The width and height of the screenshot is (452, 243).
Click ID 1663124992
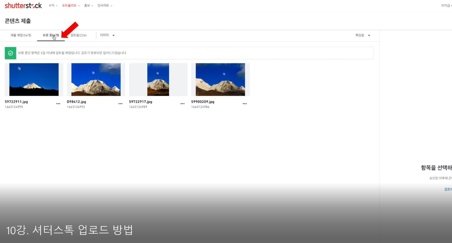[76, 107]
